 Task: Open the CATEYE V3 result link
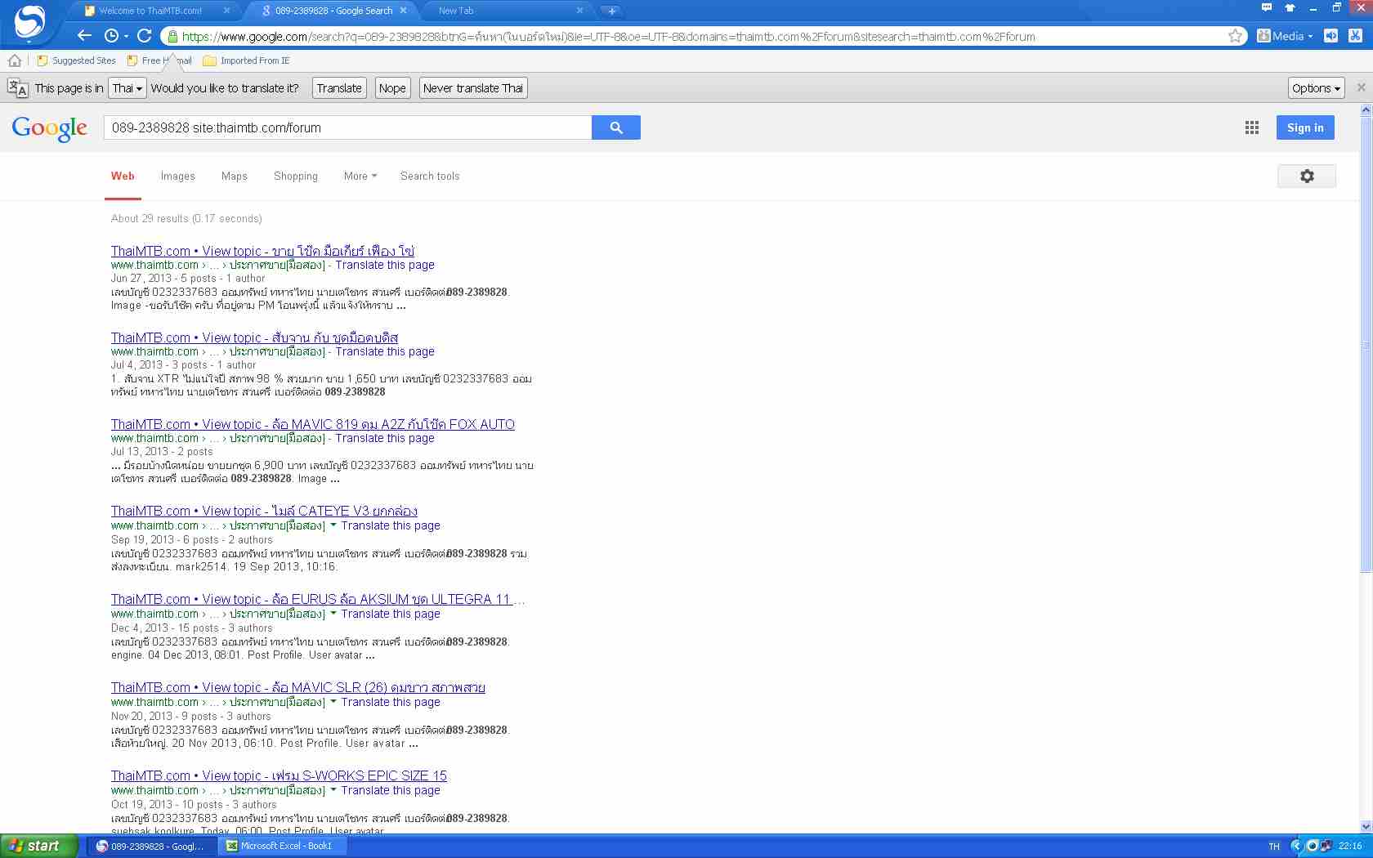(264, 511)
